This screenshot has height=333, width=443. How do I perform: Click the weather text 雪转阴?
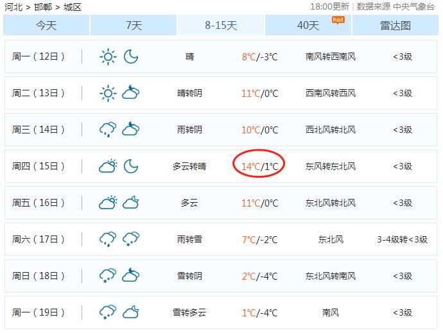pyautogui.click(x=189, y=276)
